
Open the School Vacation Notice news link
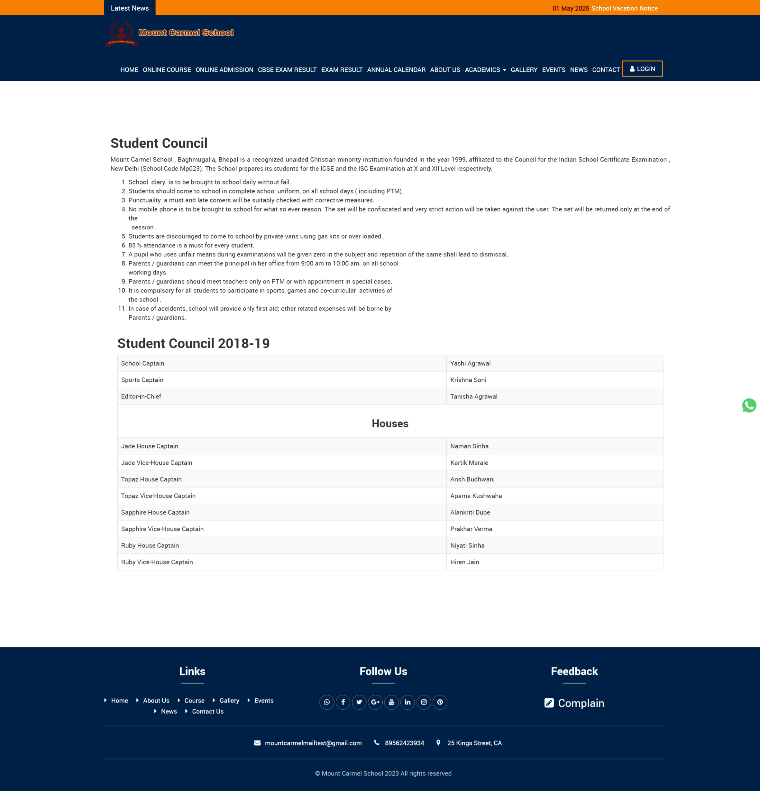point(624,8)
